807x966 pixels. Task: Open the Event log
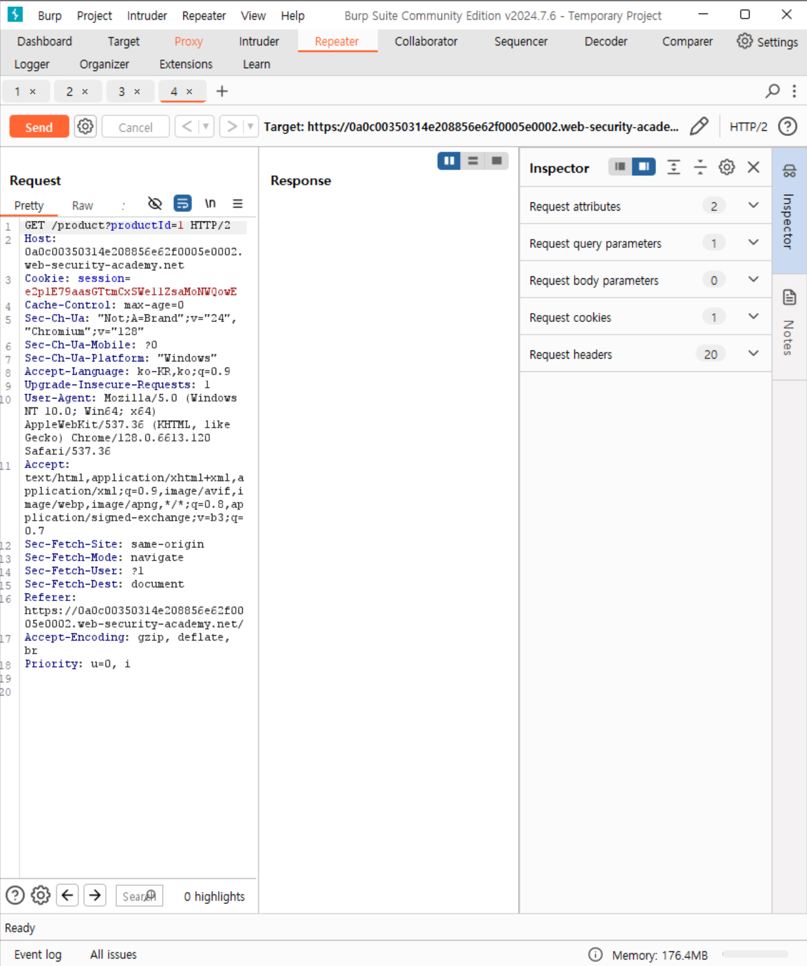[x=38, y=954]
